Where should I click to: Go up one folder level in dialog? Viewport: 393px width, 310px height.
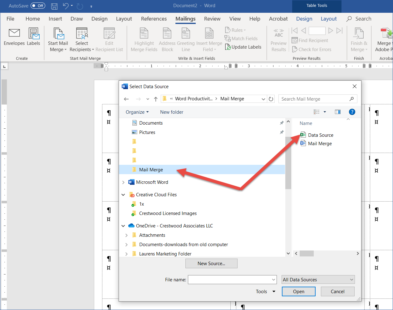tap(156, 99)
